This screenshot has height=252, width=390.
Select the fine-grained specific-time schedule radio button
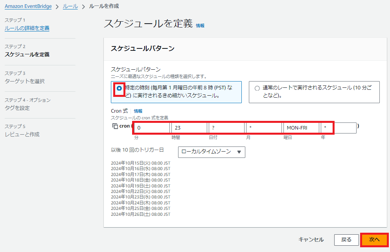point(119,88)
